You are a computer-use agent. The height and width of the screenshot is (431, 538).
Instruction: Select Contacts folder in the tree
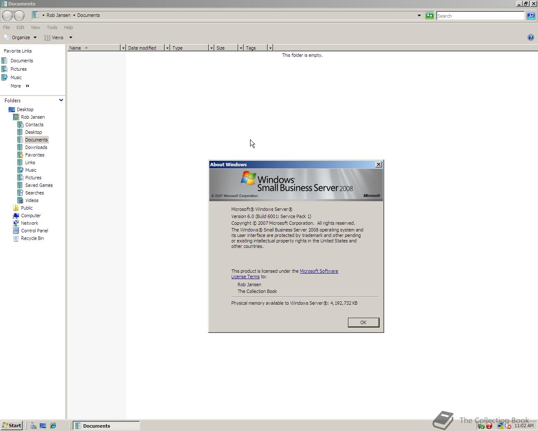[34, 125]
